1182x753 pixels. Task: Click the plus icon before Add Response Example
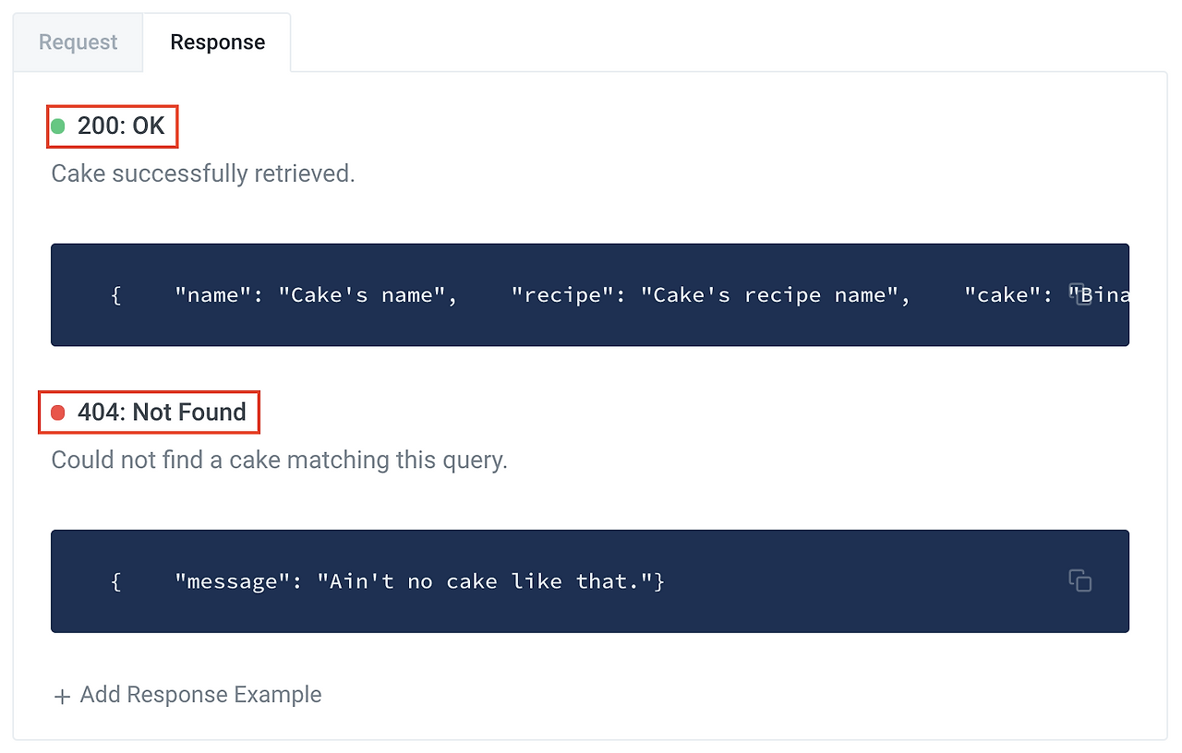[62, 697]
